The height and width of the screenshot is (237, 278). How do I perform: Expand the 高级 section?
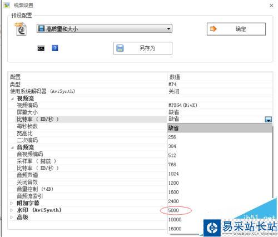click(12, 217)
